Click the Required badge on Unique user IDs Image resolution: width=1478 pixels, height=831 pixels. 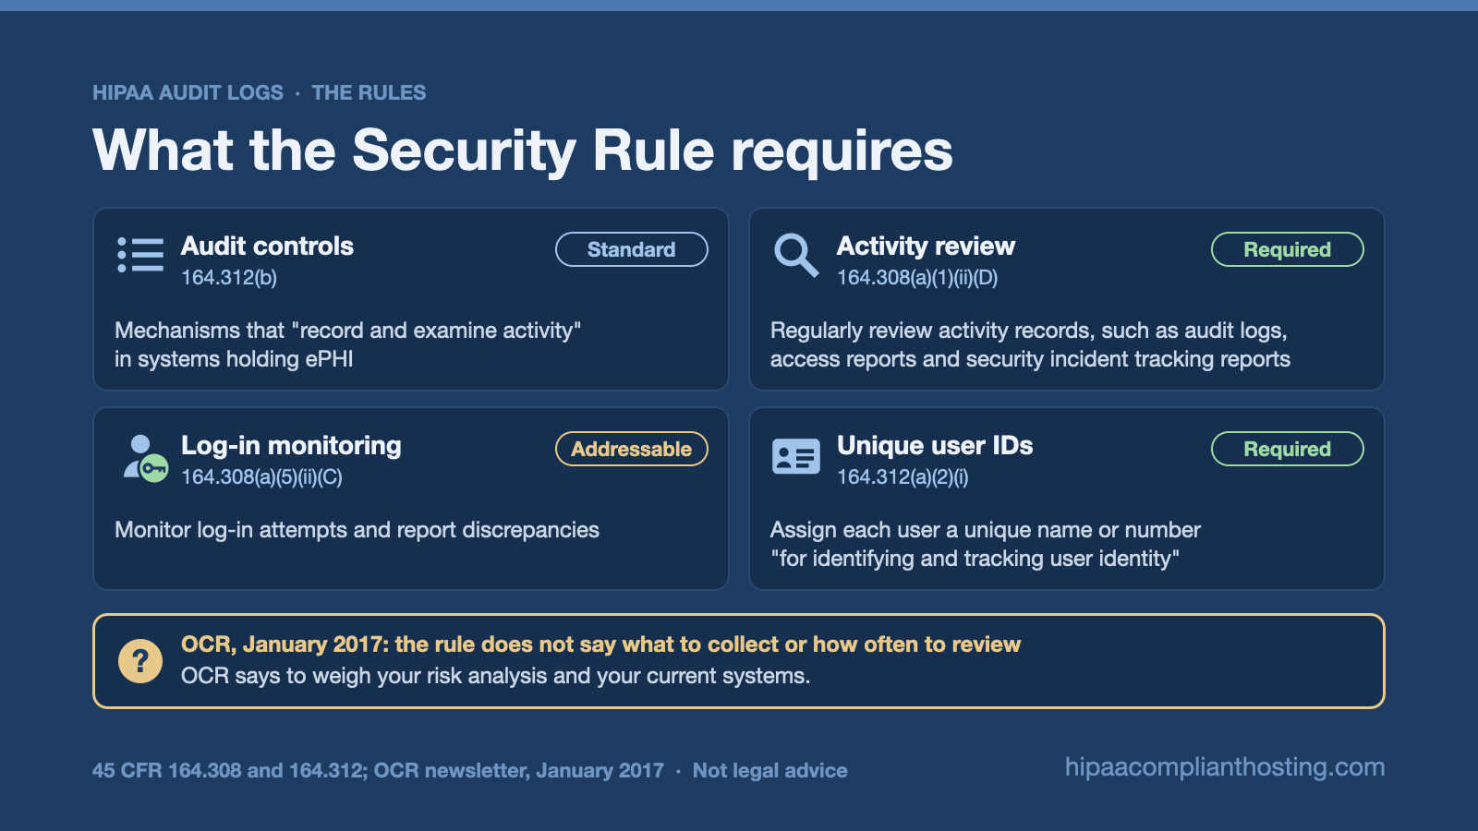coord(1288,449)
